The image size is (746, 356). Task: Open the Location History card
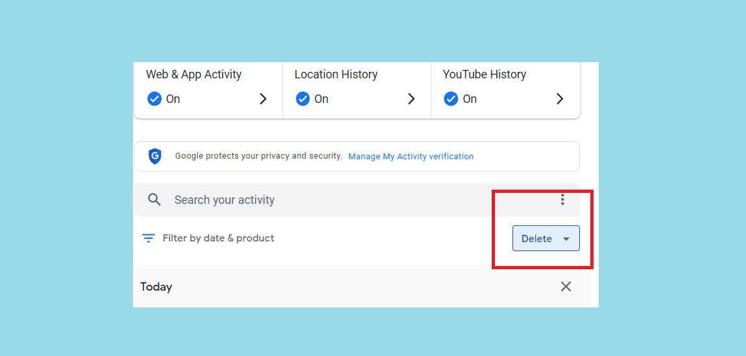pos(357,90)
